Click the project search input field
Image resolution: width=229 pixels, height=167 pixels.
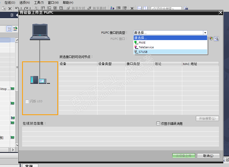(x=166, y=8)
